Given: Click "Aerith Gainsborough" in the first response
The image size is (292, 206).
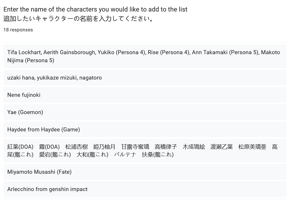Looking at the screenshot, I should [69, 52].
